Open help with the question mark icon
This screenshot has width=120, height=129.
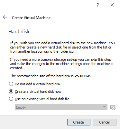tap(98, 5)
